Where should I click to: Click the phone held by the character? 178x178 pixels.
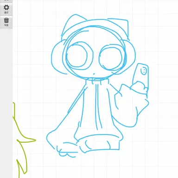click(141, 77)
